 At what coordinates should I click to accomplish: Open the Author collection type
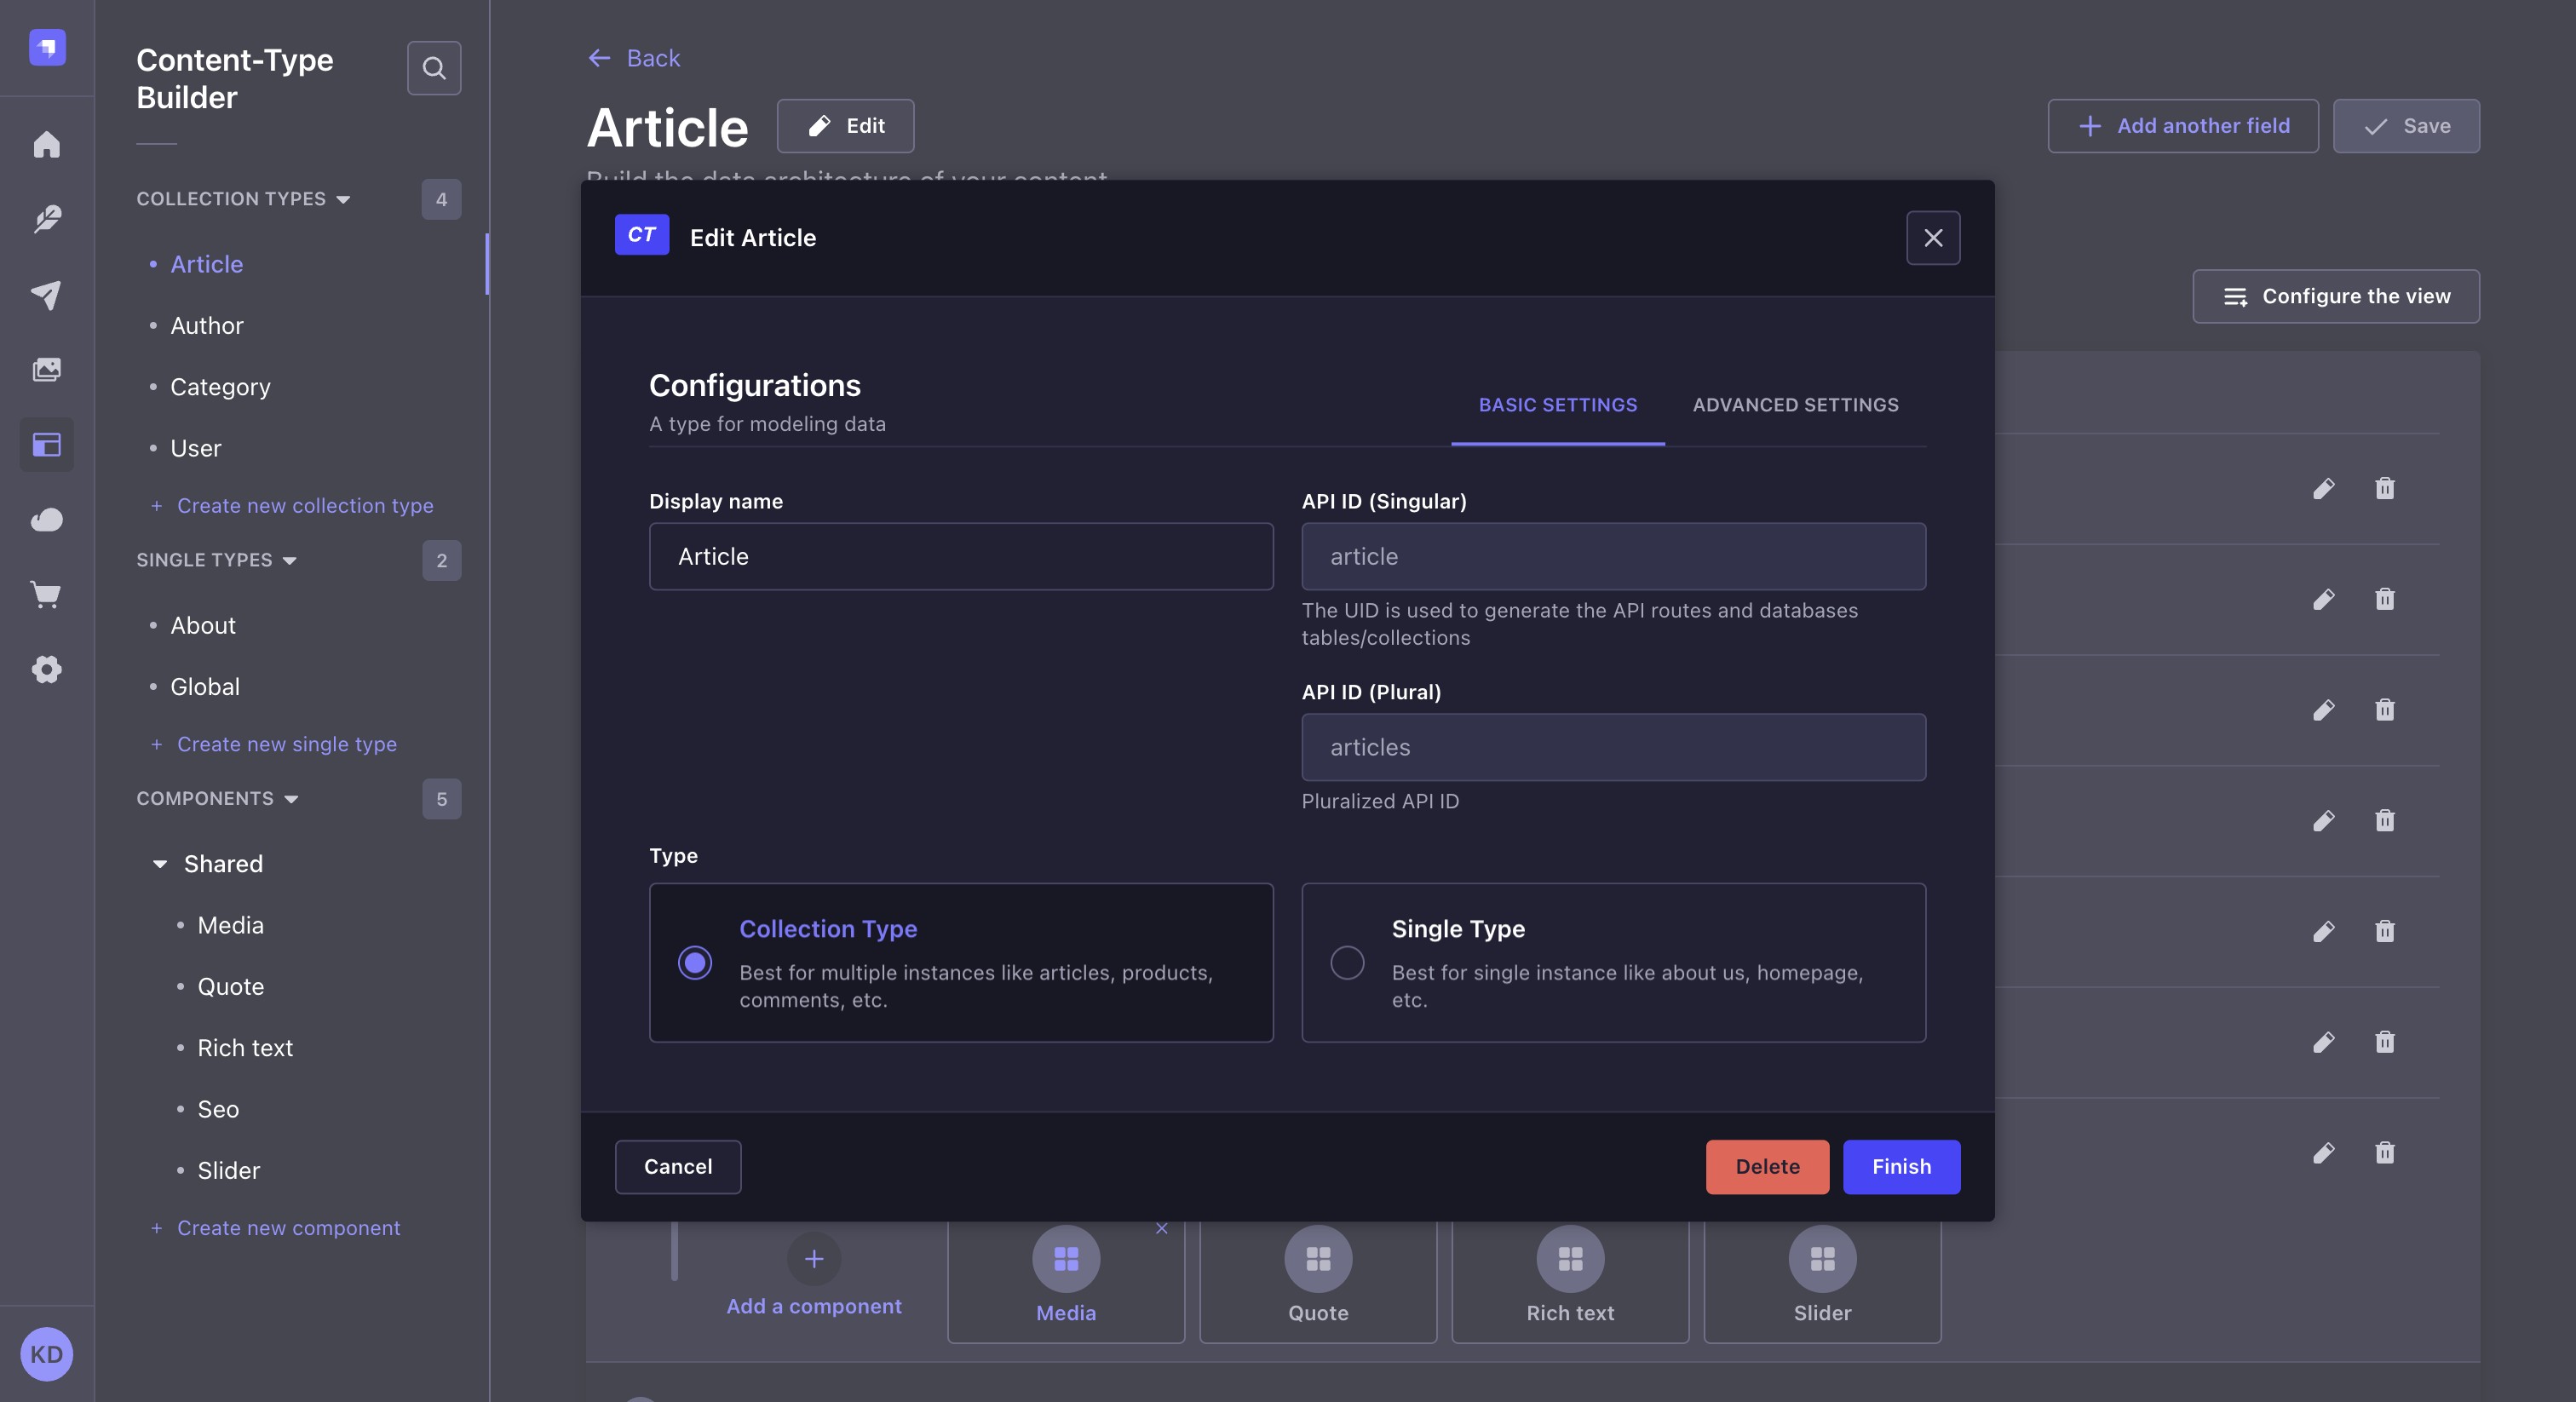tap(207, 325)
